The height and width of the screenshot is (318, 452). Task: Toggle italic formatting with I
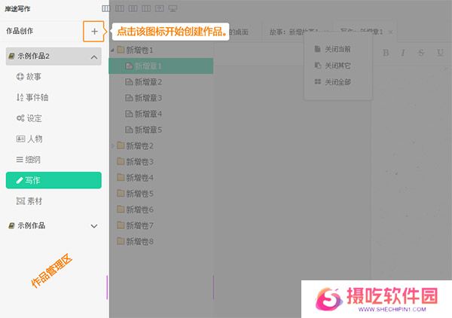tap(403, 53)
